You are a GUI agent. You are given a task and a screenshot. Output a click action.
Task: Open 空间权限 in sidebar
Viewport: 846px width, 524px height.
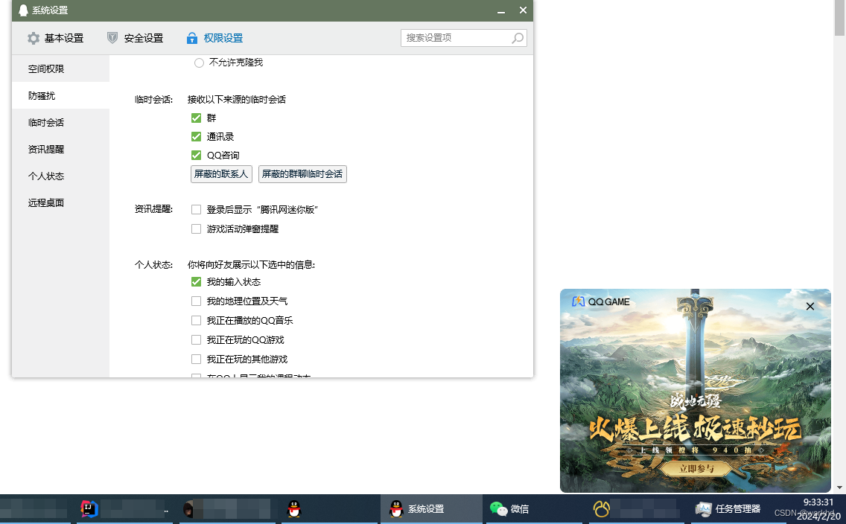60,69
